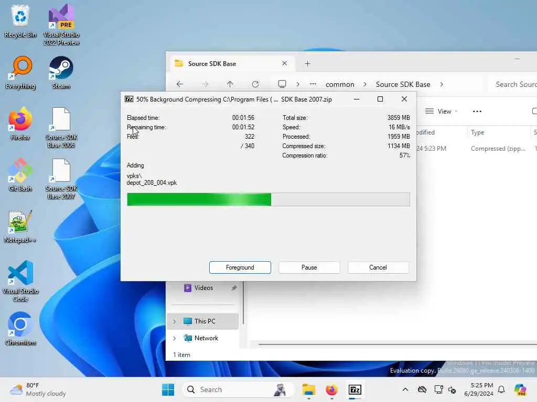The image size is (537, 402).
Task: Open the 7-Zip window system menu icon
Action: point(129,99)
